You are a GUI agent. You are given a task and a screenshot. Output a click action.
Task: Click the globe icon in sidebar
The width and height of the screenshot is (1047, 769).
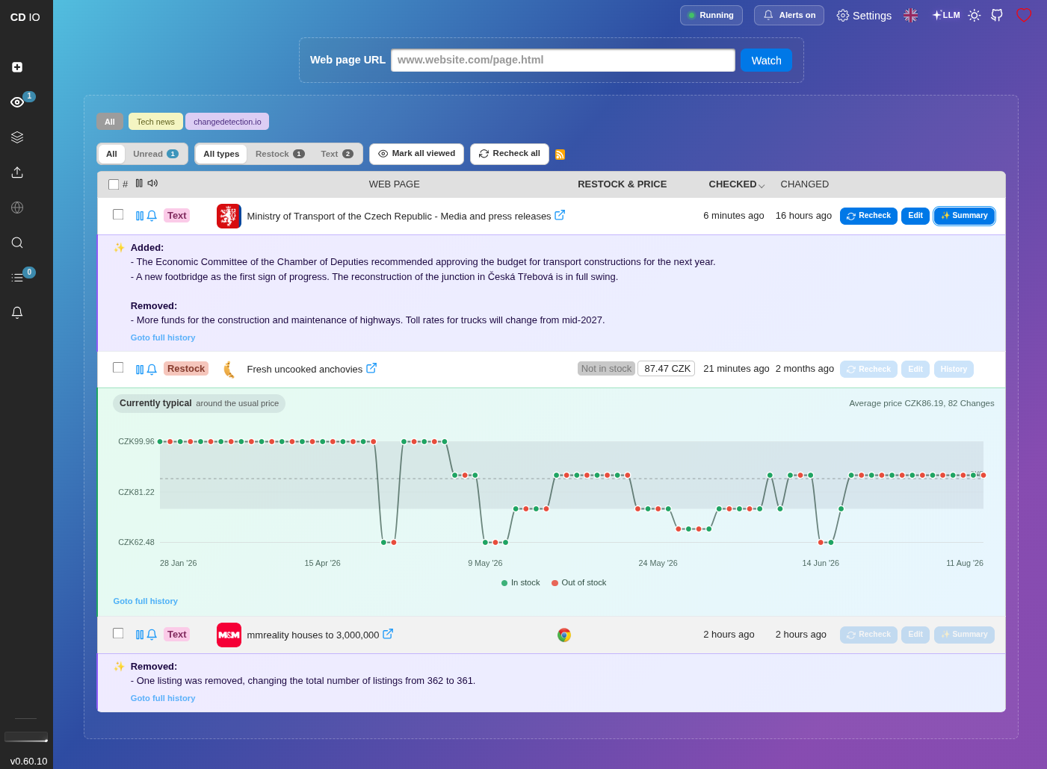coord(17,208)
